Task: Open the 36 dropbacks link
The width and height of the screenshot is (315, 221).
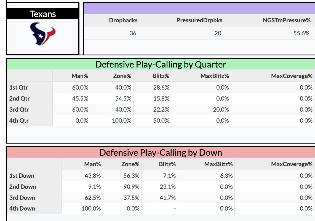Action: click(133, 33)
